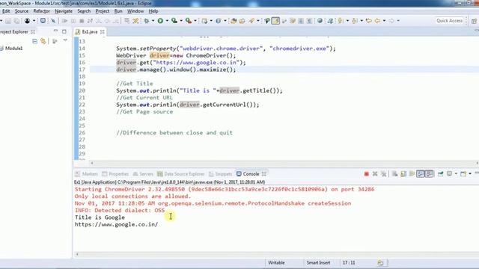Switch to the Properties tab
479x269 pixels.
(115, 174)
